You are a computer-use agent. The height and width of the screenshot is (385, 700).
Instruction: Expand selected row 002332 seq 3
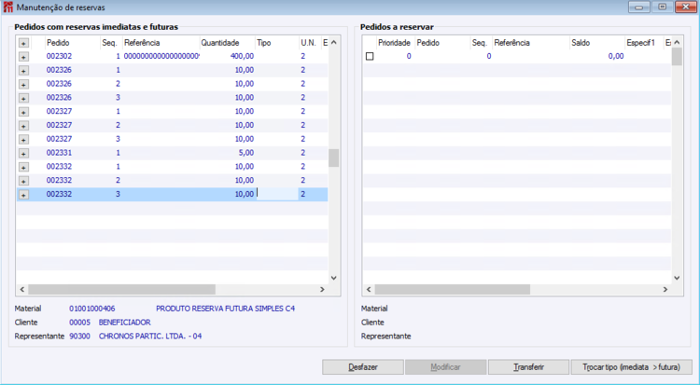(x=23, y=195)
